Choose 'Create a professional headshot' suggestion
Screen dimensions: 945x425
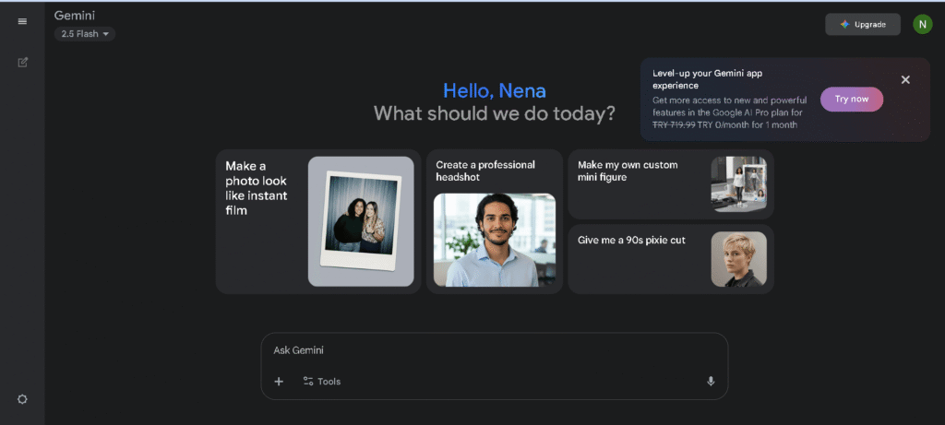coord(485,171)
